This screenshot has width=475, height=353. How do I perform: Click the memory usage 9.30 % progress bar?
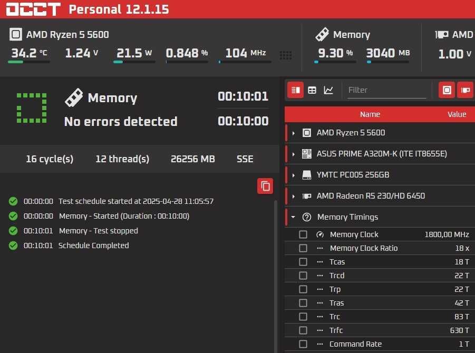tap(335, 62)
